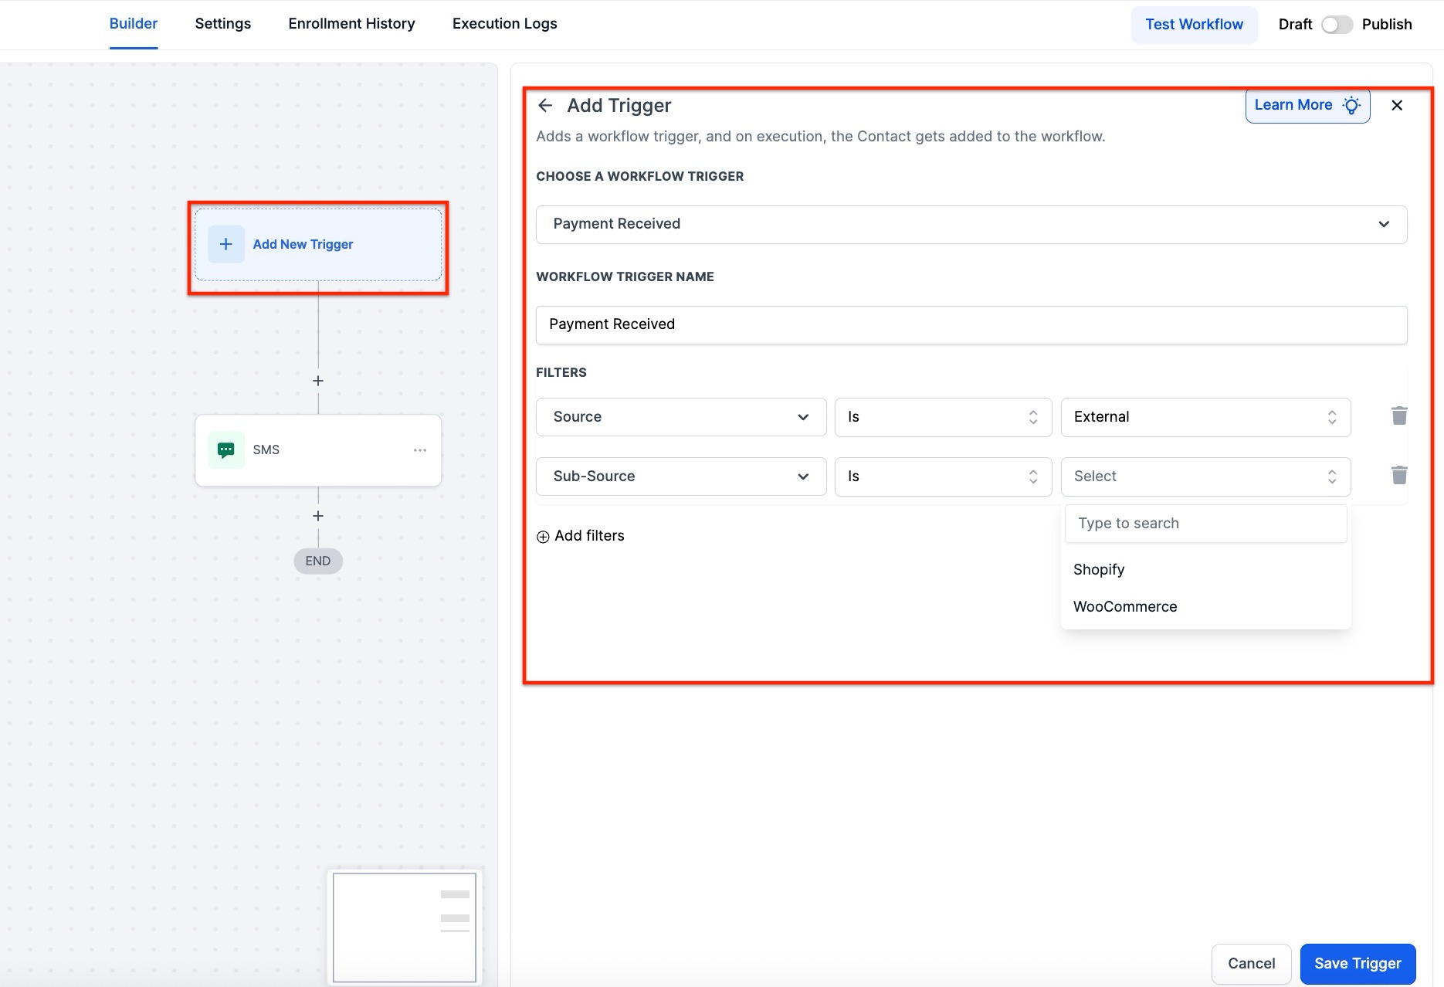The height and width of the screenshot is (987, 1444).
Task: Click the back arrow beside Add Trigger
Action: [545, 106]
